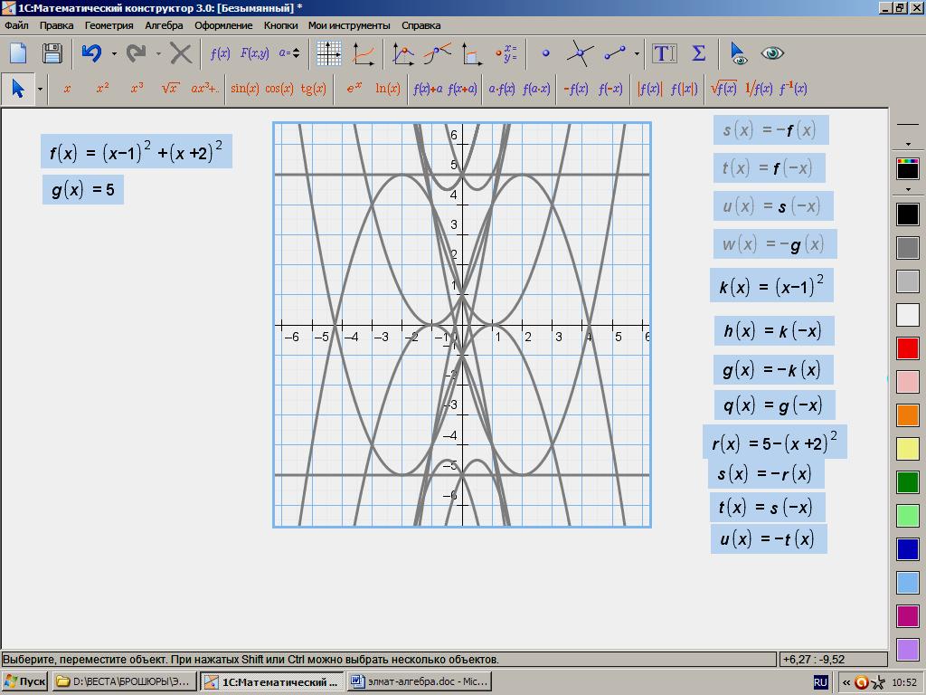This screenshot has height=695, width=926.
Task: Switch to элмат-алгебра.doc Word window
Action: click(x=420, y=682)
